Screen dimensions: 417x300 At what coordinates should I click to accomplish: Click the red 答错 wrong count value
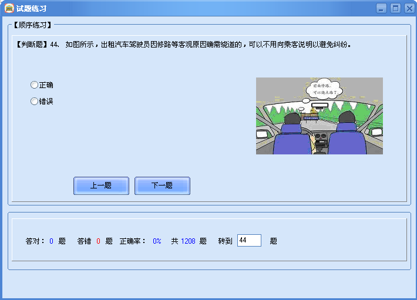(98, 241)
